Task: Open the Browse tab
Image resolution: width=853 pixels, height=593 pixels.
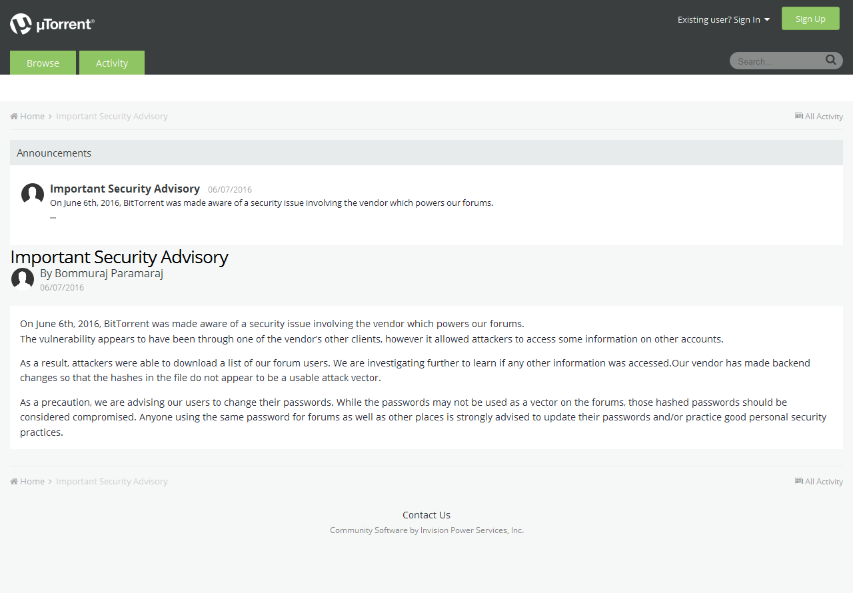Action: tap(43, 63)
